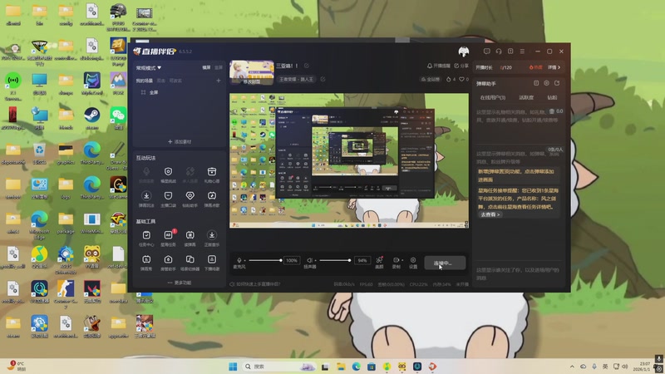The width and height of the screenshot is (665, 374).
Task: Adjust the microphone volume slider
Action: click(x=265, y=260)
